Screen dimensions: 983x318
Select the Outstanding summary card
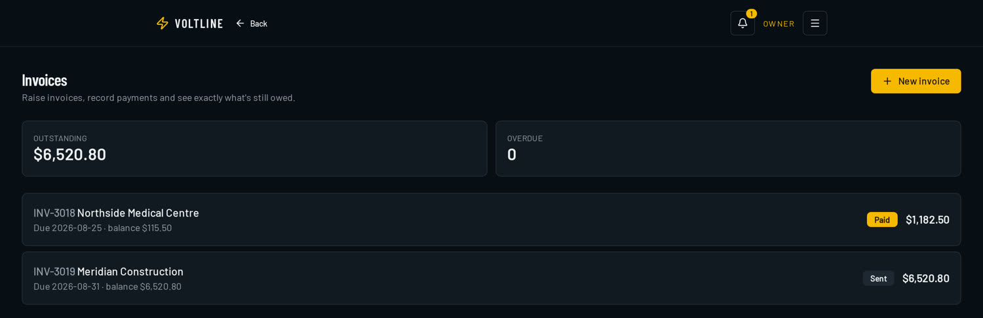(x=254, y=149)
